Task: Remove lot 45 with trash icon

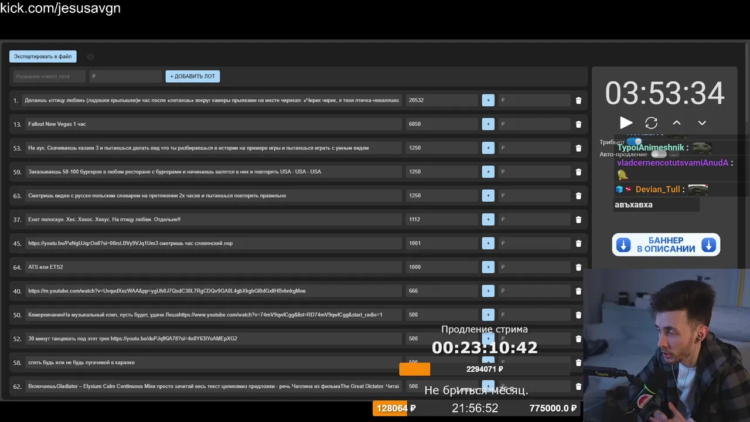Action: pyautogui.click(x=578, y=243)
